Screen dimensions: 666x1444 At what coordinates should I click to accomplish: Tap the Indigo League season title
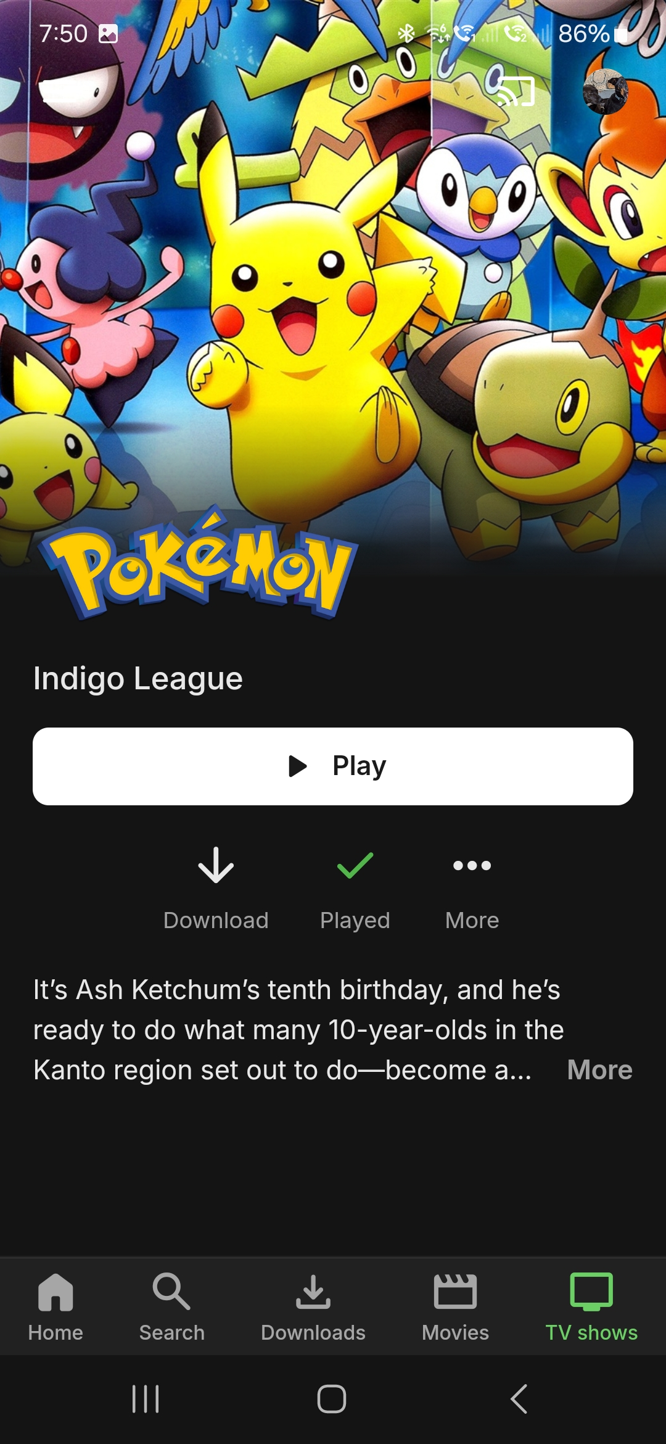click(x=138, y=679)
